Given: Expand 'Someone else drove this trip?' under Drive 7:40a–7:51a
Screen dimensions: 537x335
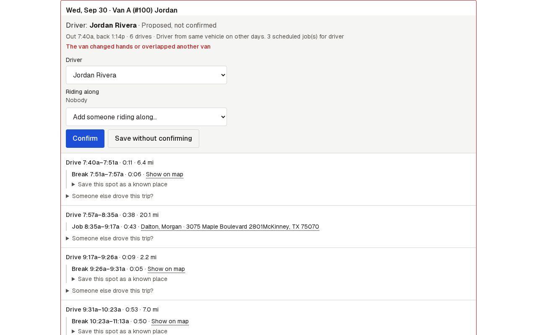Looking at the screenshot, I should coord(109,196).
